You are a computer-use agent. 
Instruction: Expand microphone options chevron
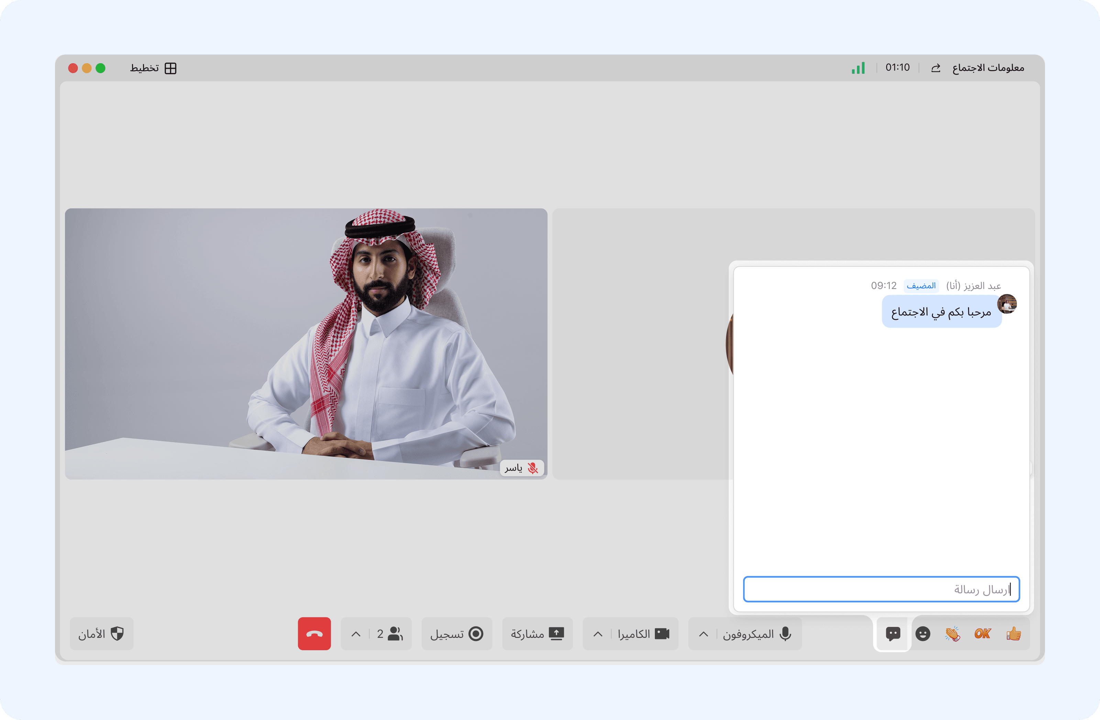[x=703, y=634]
